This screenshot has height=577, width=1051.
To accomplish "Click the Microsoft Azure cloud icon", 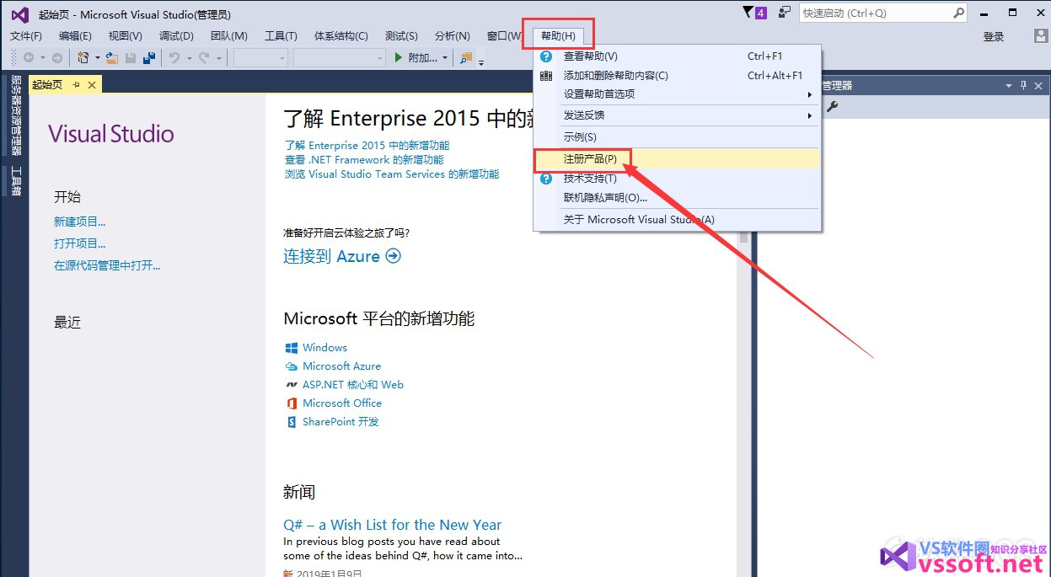I will pyautogui.click(x=292, y=366).
